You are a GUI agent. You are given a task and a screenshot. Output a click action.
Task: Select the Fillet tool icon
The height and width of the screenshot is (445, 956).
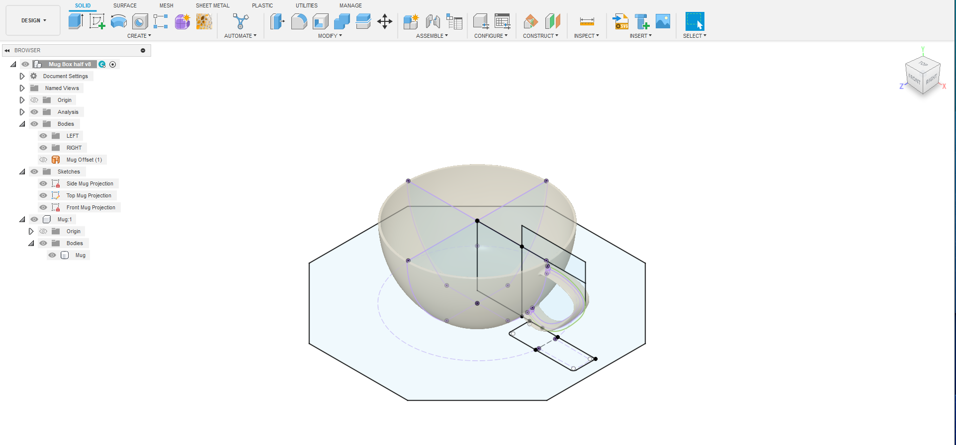click(x=299, y=21)
